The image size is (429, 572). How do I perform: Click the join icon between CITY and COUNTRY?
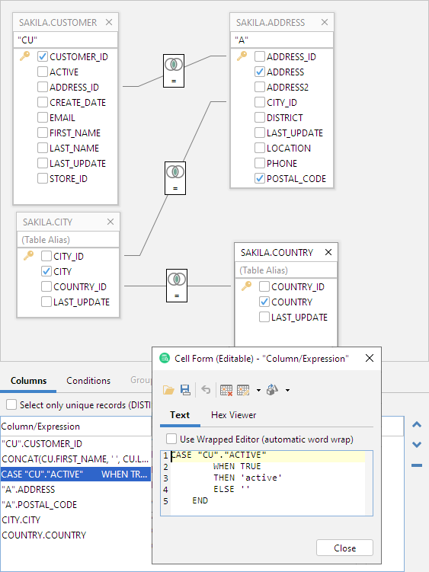point(177,286)
